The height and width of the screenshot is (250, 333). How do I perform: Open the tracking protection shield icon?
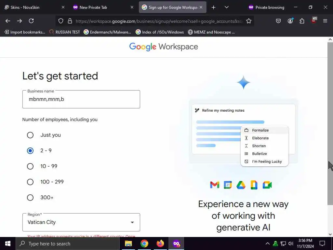pyautogui.click(x=61, y=21)
